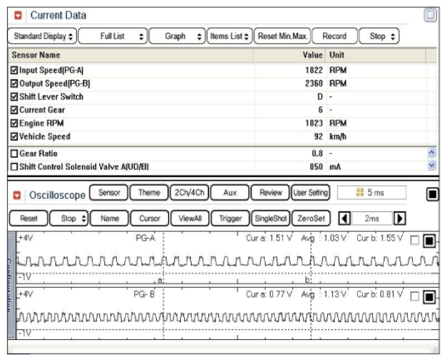
Task: Click the black square icon beside 5 ms
Action: (x=430, y=194)
